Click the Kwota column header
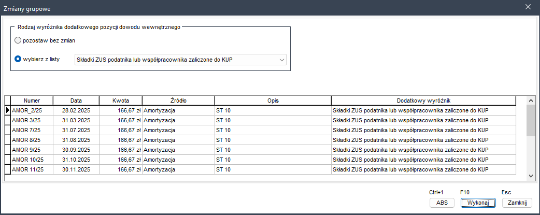This screenshot has width=540, height=215. (120, 101)
